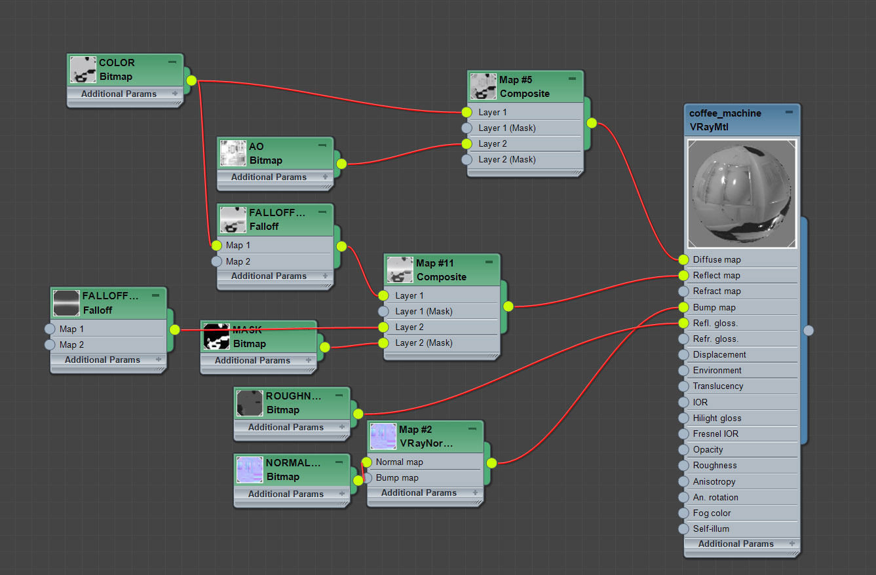
Task: Click the AO node's output socket
Action: tap(341, 164)
